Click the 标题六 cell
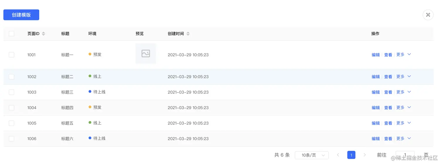443x166 pixels. [67, 139]
